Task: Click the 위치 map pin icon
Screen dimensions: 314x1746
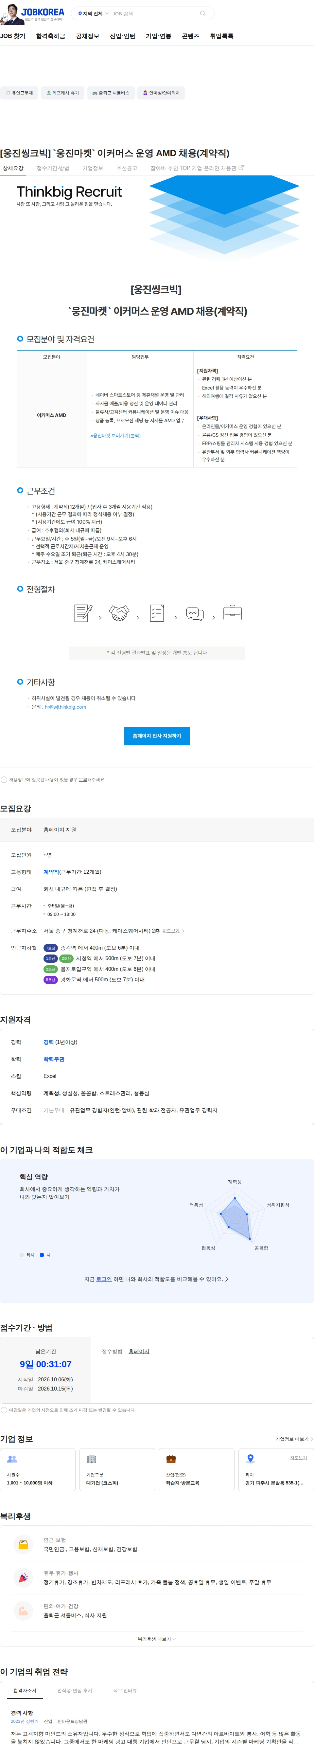Action: tap(251, 1459)
